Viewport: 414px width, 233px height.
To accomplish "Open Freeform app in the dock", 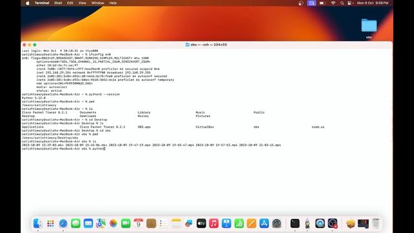I will 189,223.
